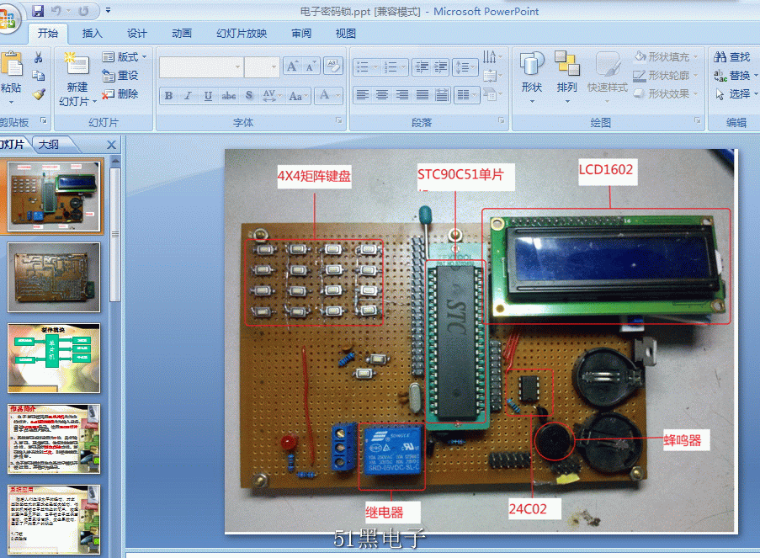This screenshot has width=760, height=558.
Task: Open the 幻灯片放映 ribbon tab
Action: 242,34
